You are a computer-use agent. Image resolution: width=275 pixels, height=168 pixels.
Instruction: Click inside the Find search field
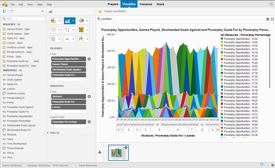(x=25, y=19)
